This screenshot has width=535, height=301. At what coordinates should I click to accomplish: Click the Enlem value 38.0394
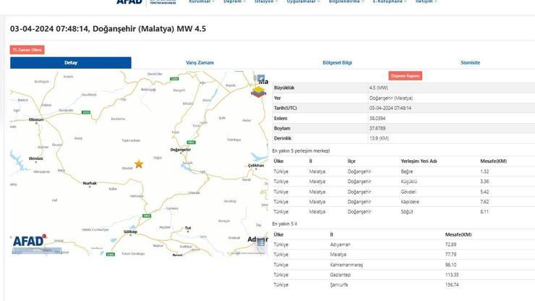click(377, 118)
